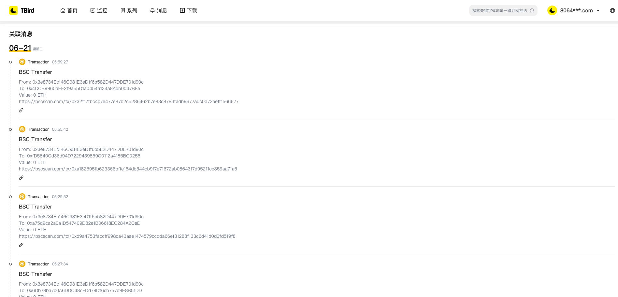Click link icon under 05:29:52 transaction
Screen dimensions: 618x297
click(21, 245)
